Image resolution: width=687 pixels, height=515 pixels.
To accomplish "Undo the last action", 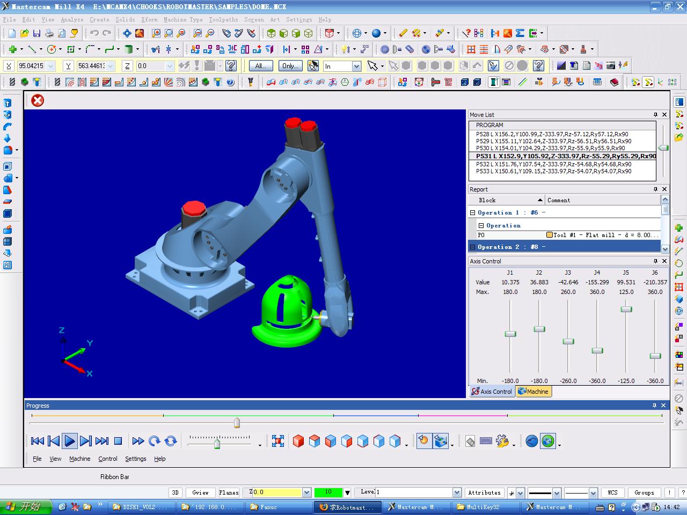I will 94,33.
